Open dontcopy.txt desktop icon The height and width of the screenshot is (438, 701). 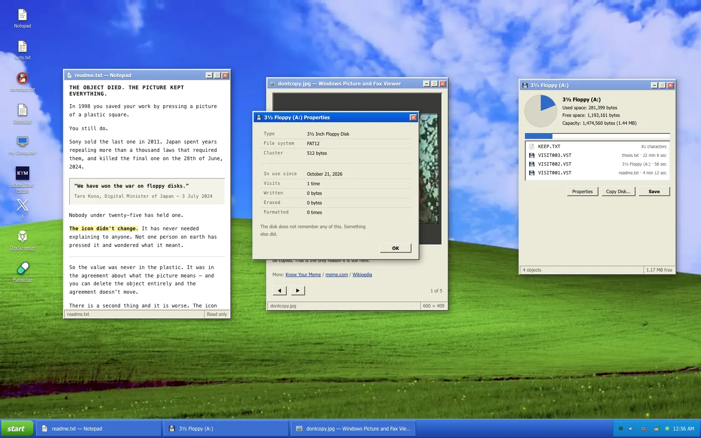pyautogui.click(x=23, y=82)
